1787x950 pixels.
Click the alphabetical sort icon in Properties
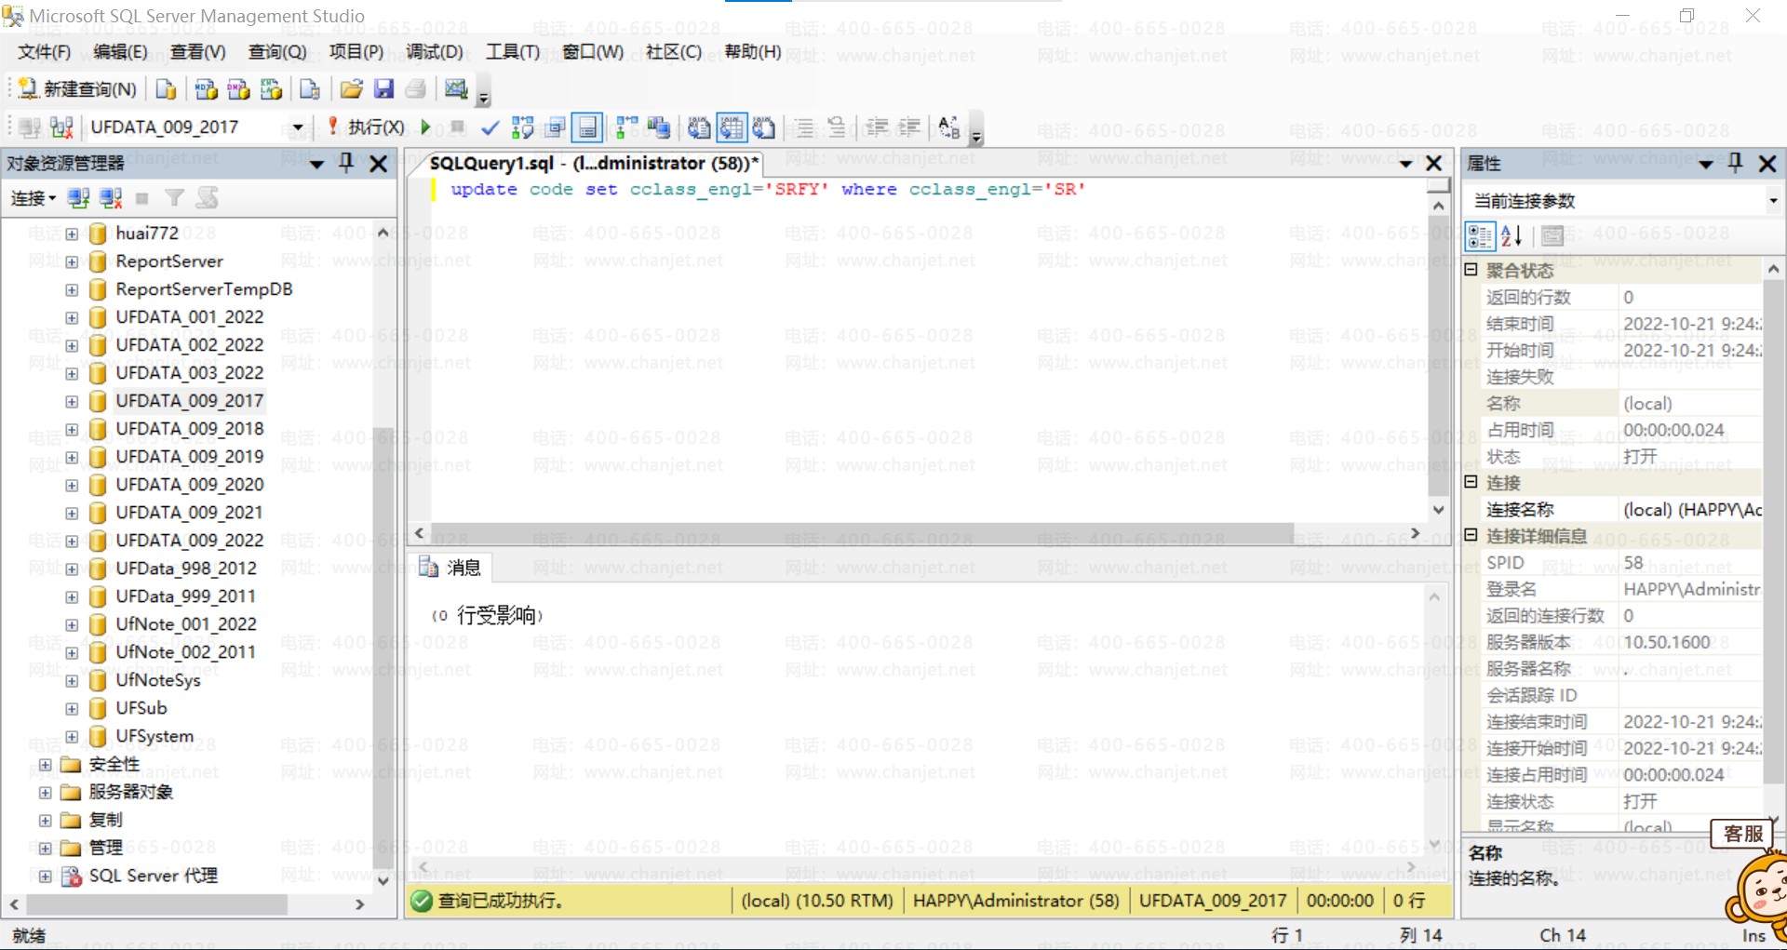click(1512, 236)
